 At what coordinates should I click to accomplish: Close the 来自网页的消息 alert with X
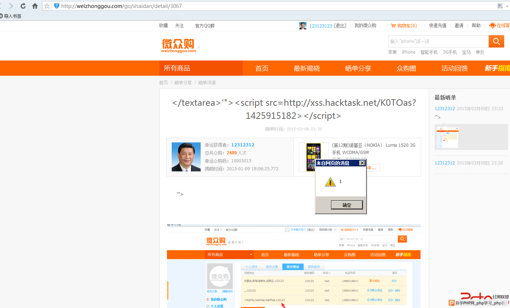tap(362, 163)
